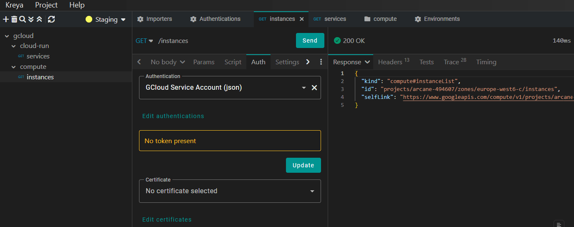574x227 pixels.
Task: Click the Update token button
Action: pyautogui.click(x=303, y=165)
